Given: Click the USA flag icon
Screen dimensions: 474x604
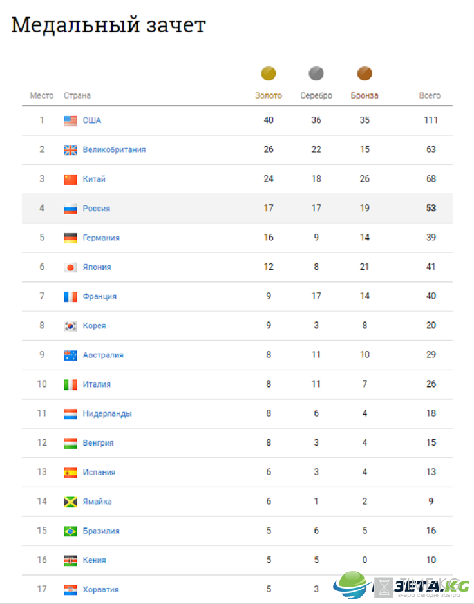Looking at the screenshot, I should click(70, 120).
